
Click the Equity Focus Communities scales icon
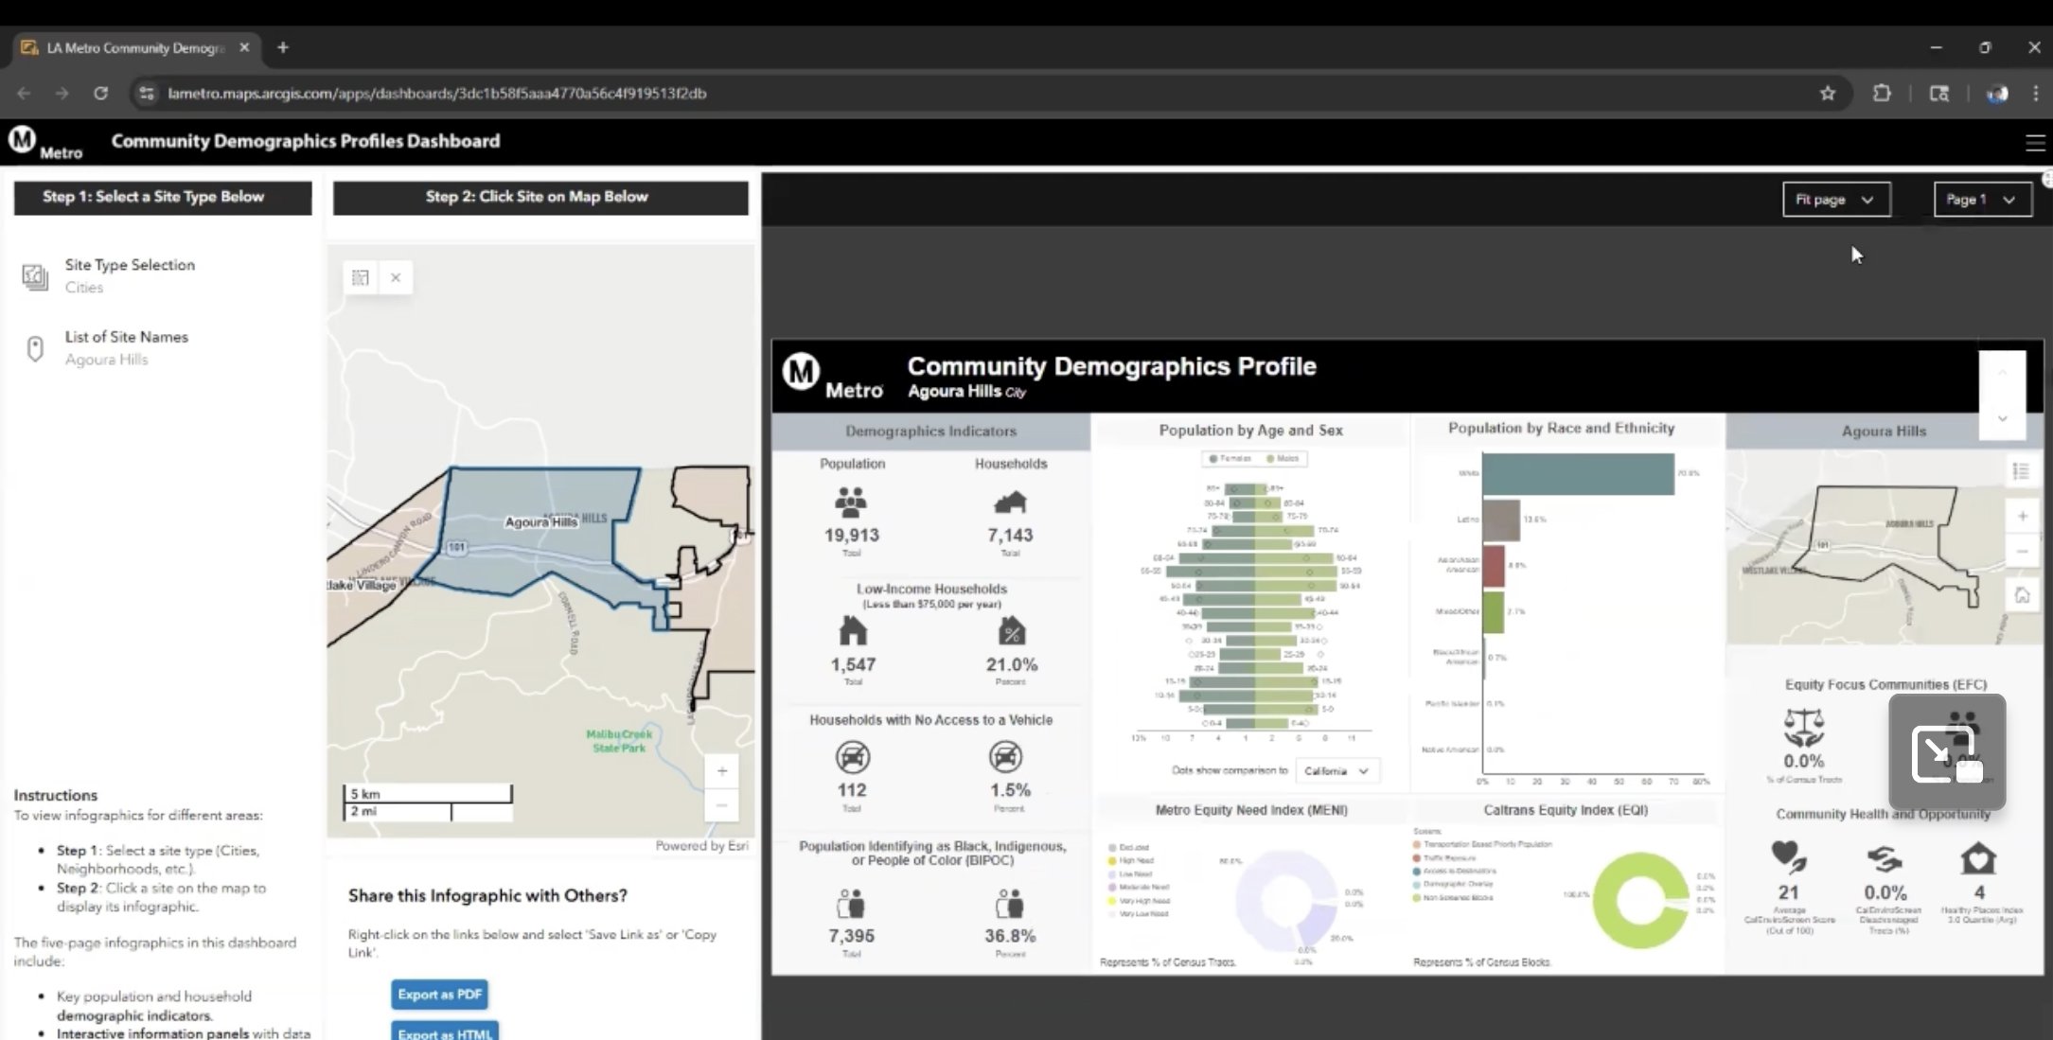[1803, 729]
